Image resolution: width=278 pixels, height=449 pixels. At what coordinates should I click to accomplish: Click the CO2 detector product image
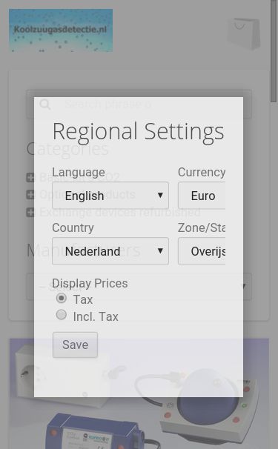[x=139, y=393]
